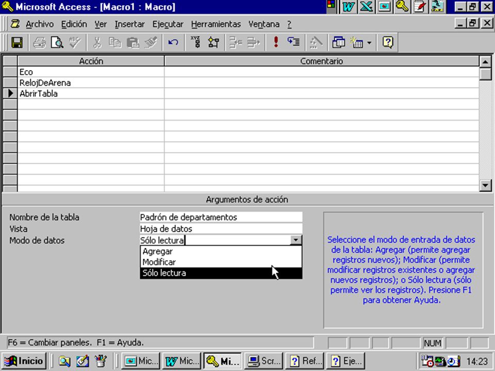Open Excel from the Office shortcut bar
This screenshot has width=495, height=371.
tap(366, 7)
